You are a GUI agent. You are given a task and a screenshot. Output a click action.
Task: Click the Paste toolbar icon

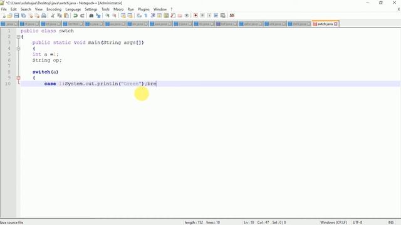(x=66, y=16)
